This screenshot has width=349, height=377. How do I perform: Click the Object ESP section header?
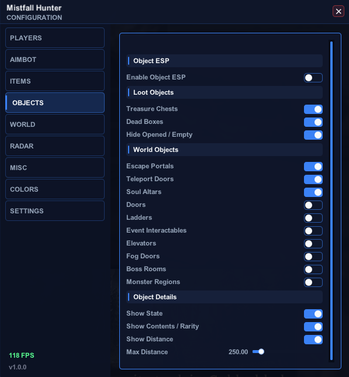click(224, 61)
